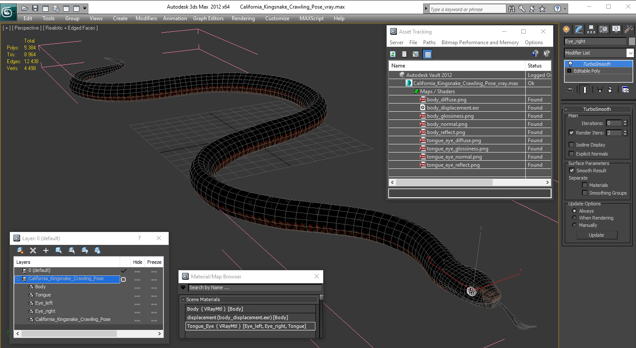Open the quick access toolbar customize dropdown arrow

tap(85, 8)
